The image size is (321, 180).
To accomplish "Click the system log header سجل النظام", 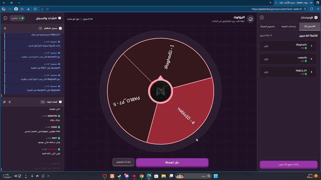I will click(x=51, y=28).
